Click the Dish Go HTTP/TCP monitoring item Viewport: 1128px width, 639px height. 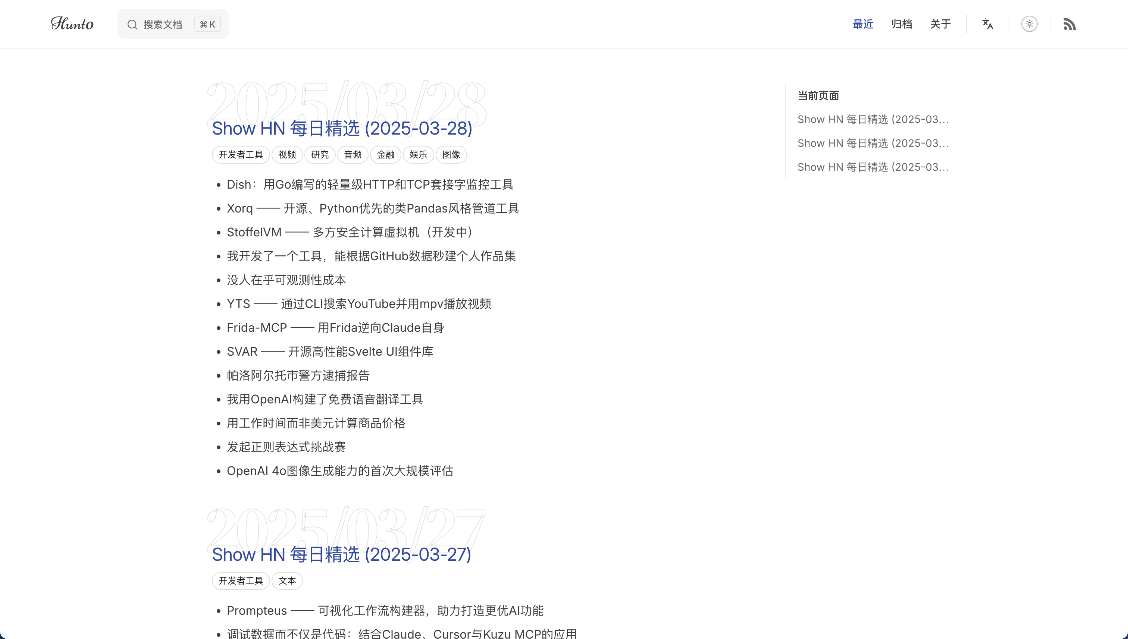370,184
